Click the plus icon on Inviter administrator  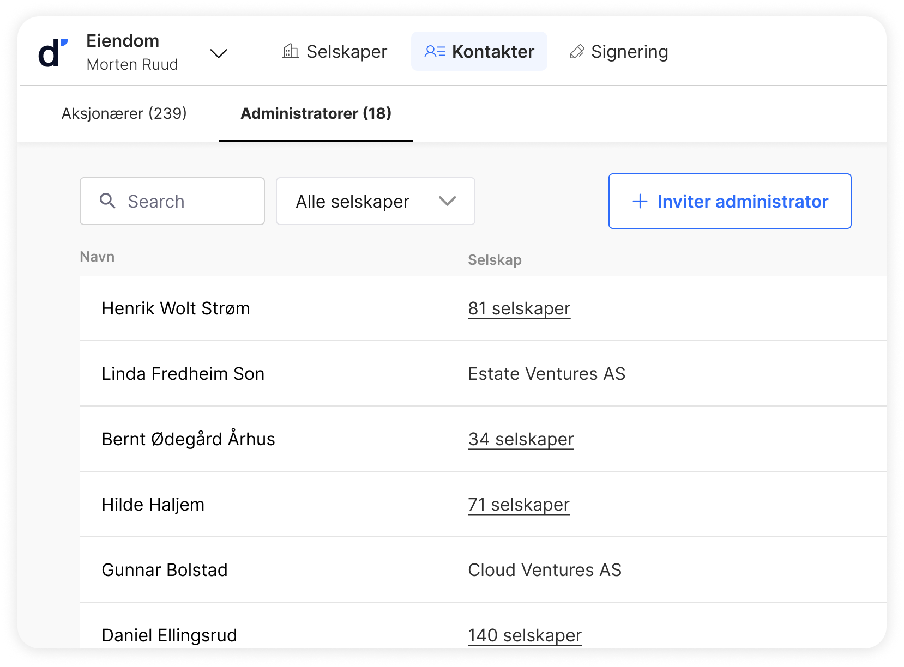(x=640, y=202)
